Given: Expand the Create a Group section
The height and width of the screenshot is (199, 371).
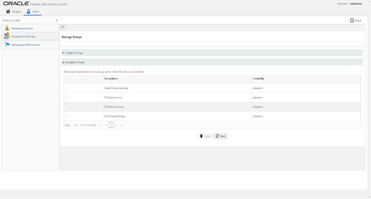Looking at the screenshot, I should [x=212, y=53].
